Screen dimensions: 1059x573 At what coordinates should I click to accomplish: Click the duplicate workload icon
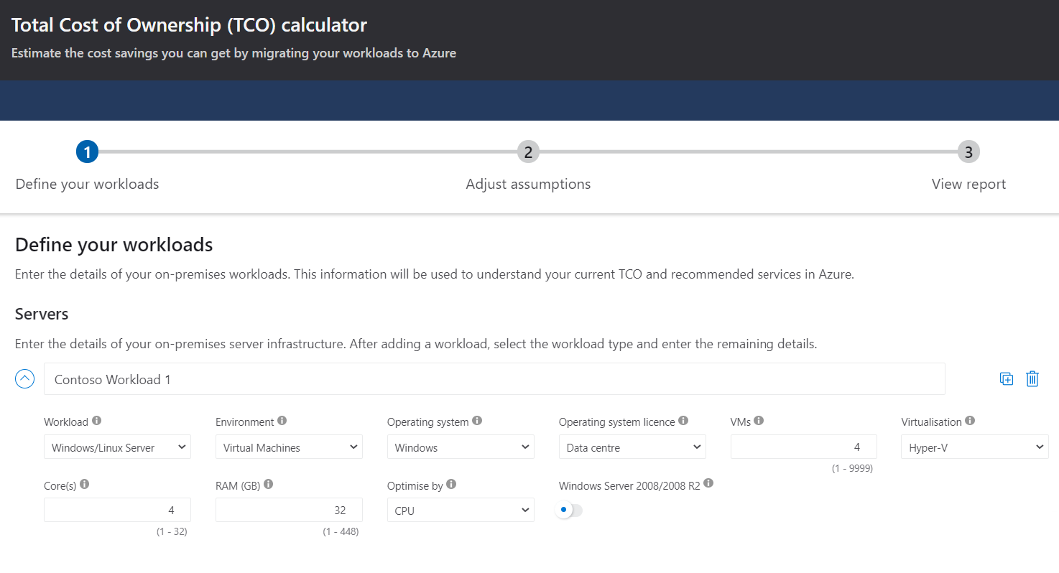1006,379
